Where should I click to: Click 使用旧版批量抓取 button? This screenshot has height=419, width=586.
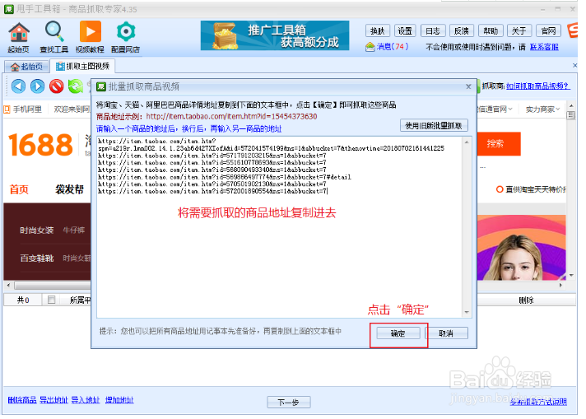point(434,126)
